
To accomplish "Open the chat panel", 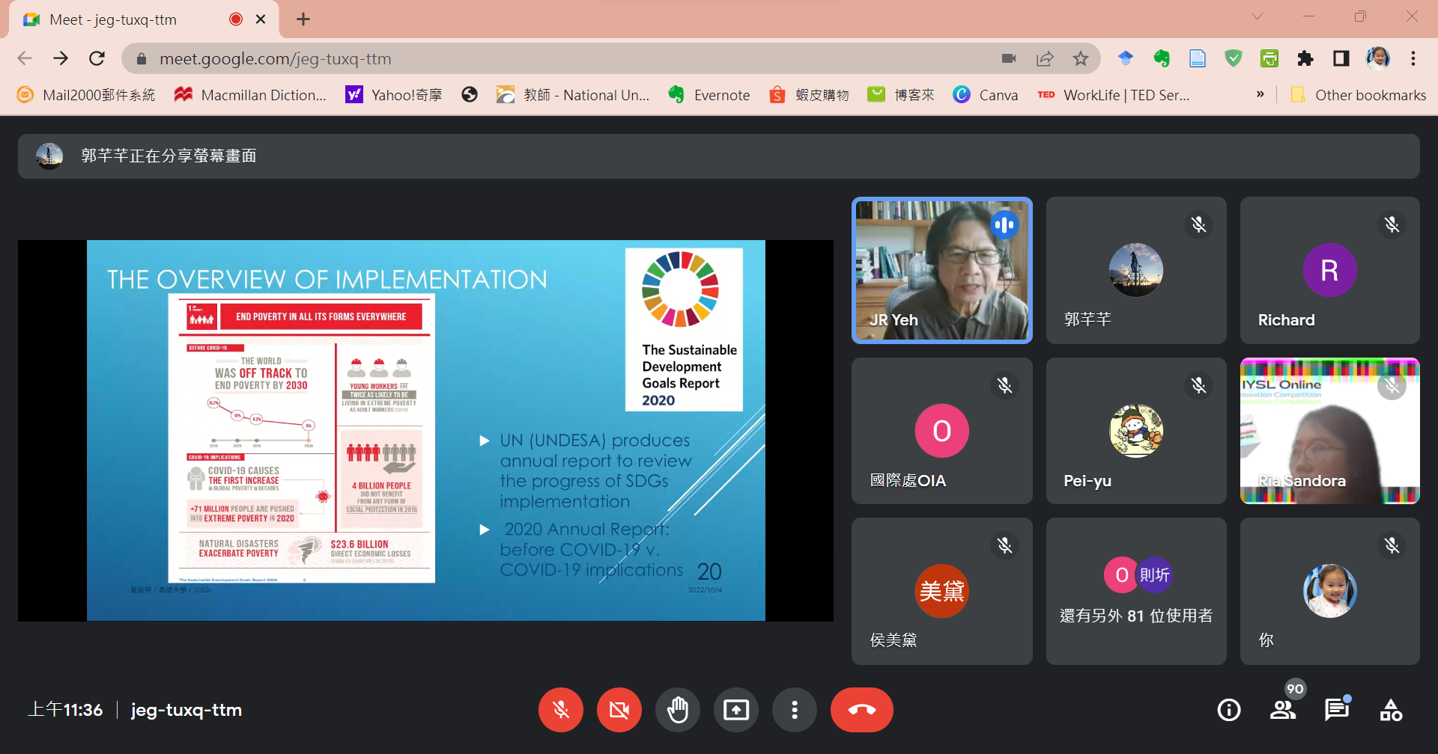I will point(1336,710).
